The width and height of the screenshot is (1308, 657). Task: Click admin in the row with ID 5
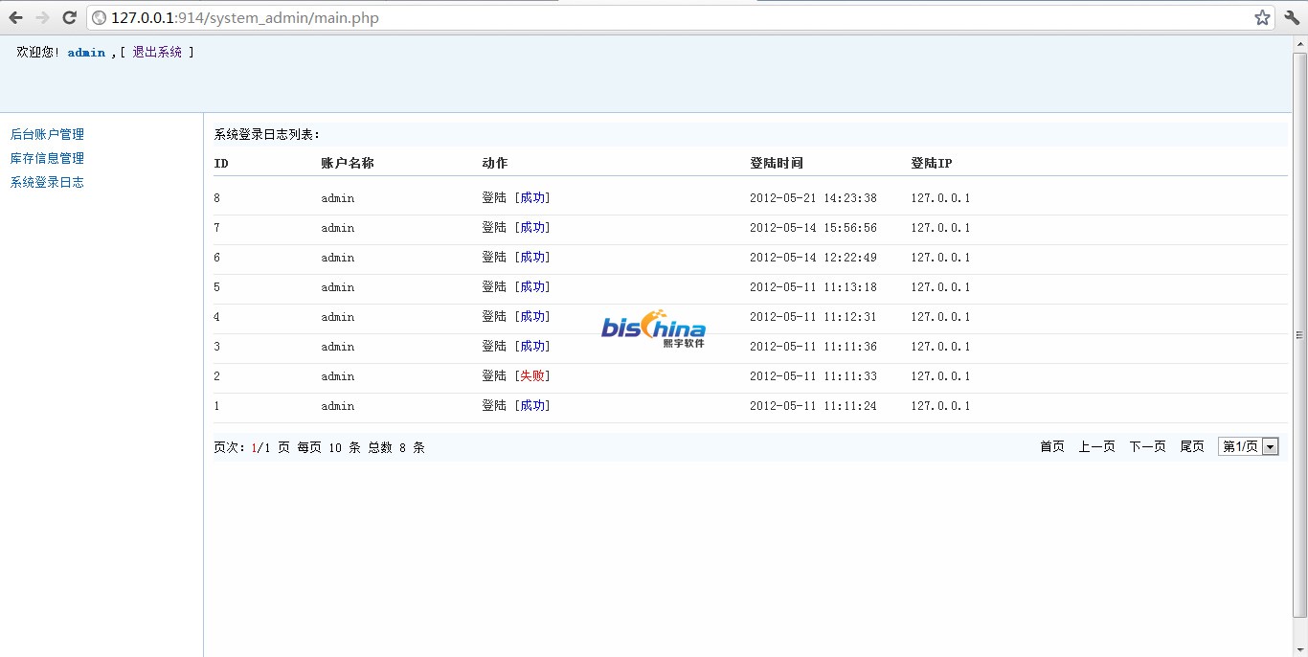pos(338,287)
